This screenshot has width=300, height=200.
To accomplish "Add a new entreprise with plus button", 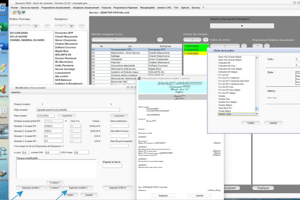I will pos(61,26).
